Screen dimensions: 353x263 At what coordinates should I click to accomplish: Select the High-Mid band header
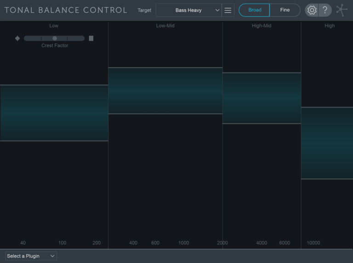click(x=262, y=26)
